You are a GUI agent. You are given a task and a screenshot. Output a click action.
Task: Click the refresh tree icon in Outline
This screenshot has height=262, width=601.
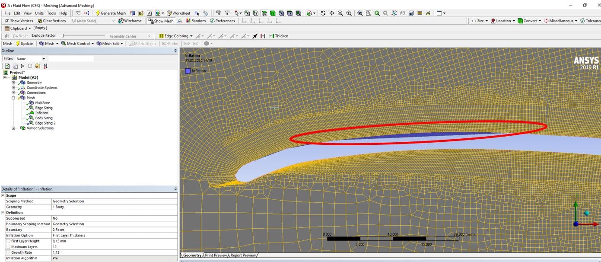7,66
